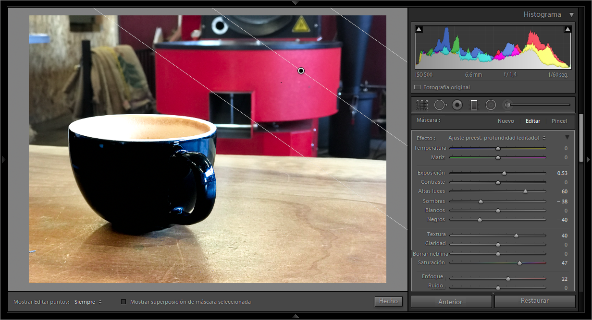The height and width of the screenshot is (320, 592).
Task: Collapse the effect sliders disclosure triangle
Action: (x=567, y=138)
